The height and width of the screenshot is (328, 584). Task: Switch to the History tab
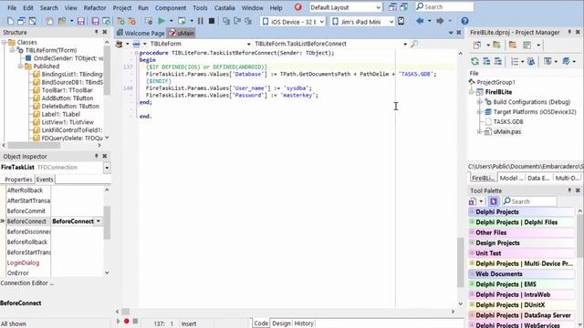point(304,323)
